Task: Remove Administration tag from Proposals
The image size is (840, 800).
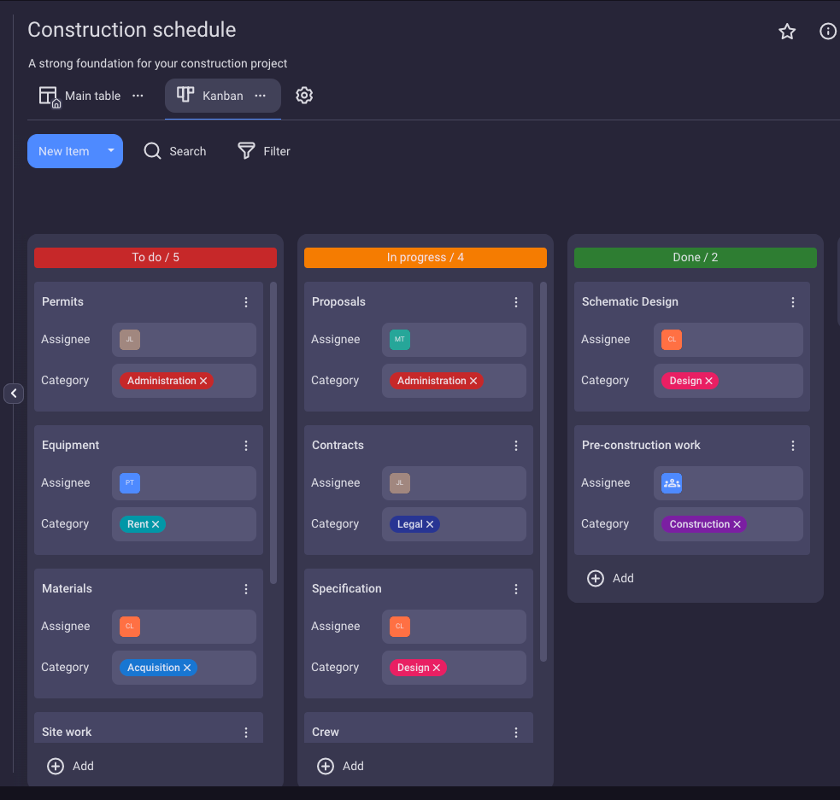Action: click(473, 381)
